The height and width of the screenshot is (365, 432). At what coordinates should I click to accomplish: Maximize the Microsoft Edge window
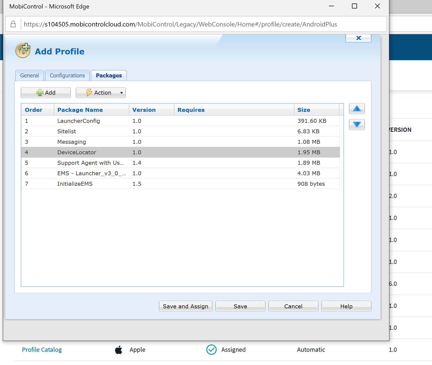(x=354, y=6)
